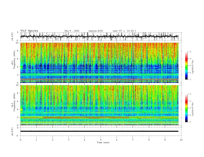Image resolution: width=204 pixels, height=157 pixels.
Task: Click the ch.1 spectrogram plot
Action: pos(99,63)
